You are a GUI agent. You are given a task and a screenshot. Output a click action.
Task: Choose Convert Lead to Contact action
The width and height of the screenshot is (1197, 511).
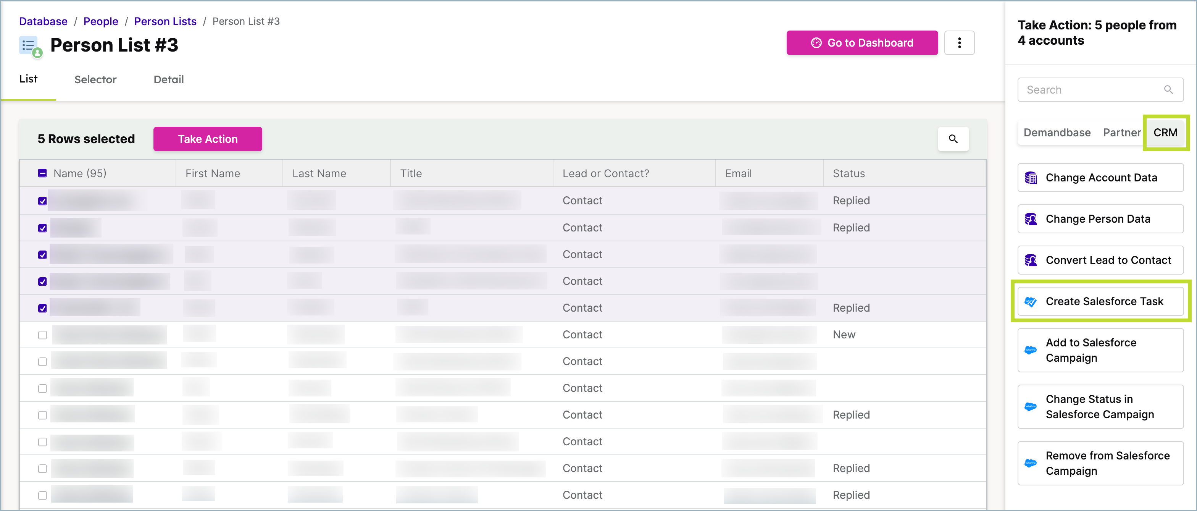coord(1100,260)
